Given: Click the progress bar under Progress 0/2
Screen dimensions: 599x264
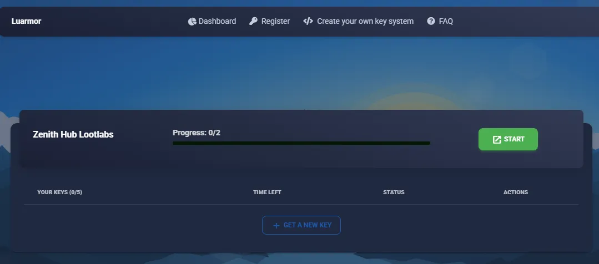Looking at the screenshot, I should [x=301, y=143].
